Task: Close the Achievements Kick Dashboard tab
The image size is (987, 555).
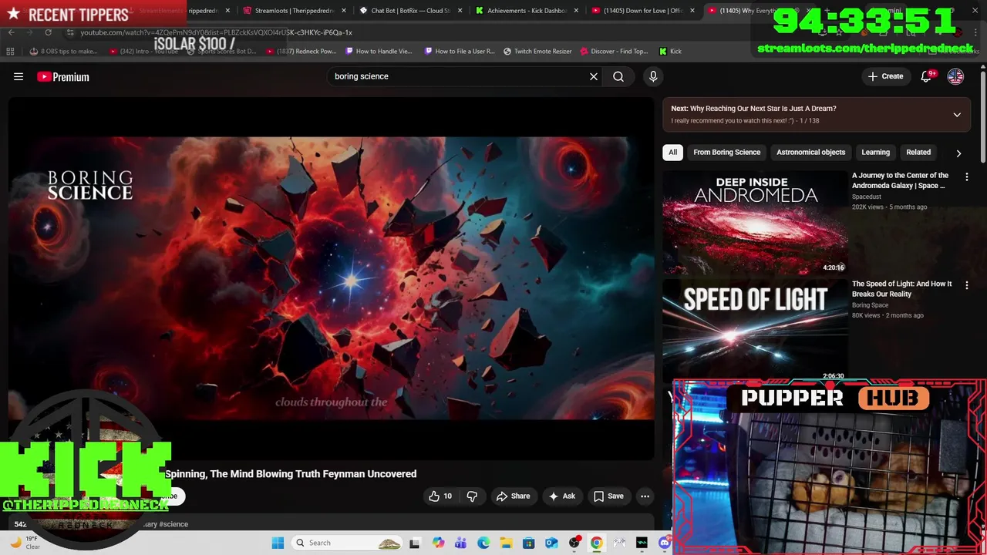Action: (576, 11)
